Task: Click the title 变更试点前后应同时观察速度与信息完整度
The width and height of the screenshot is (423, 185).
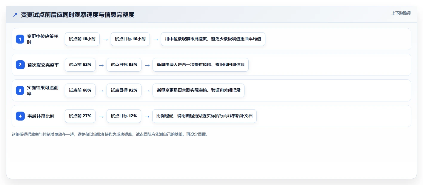Action: (78, 15)
